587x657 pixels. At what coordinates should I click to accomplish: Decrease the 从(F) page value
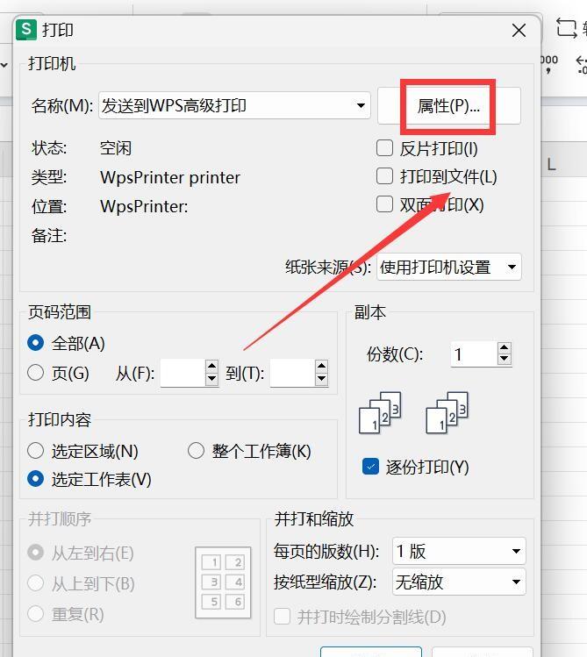(x=212, y=379)
